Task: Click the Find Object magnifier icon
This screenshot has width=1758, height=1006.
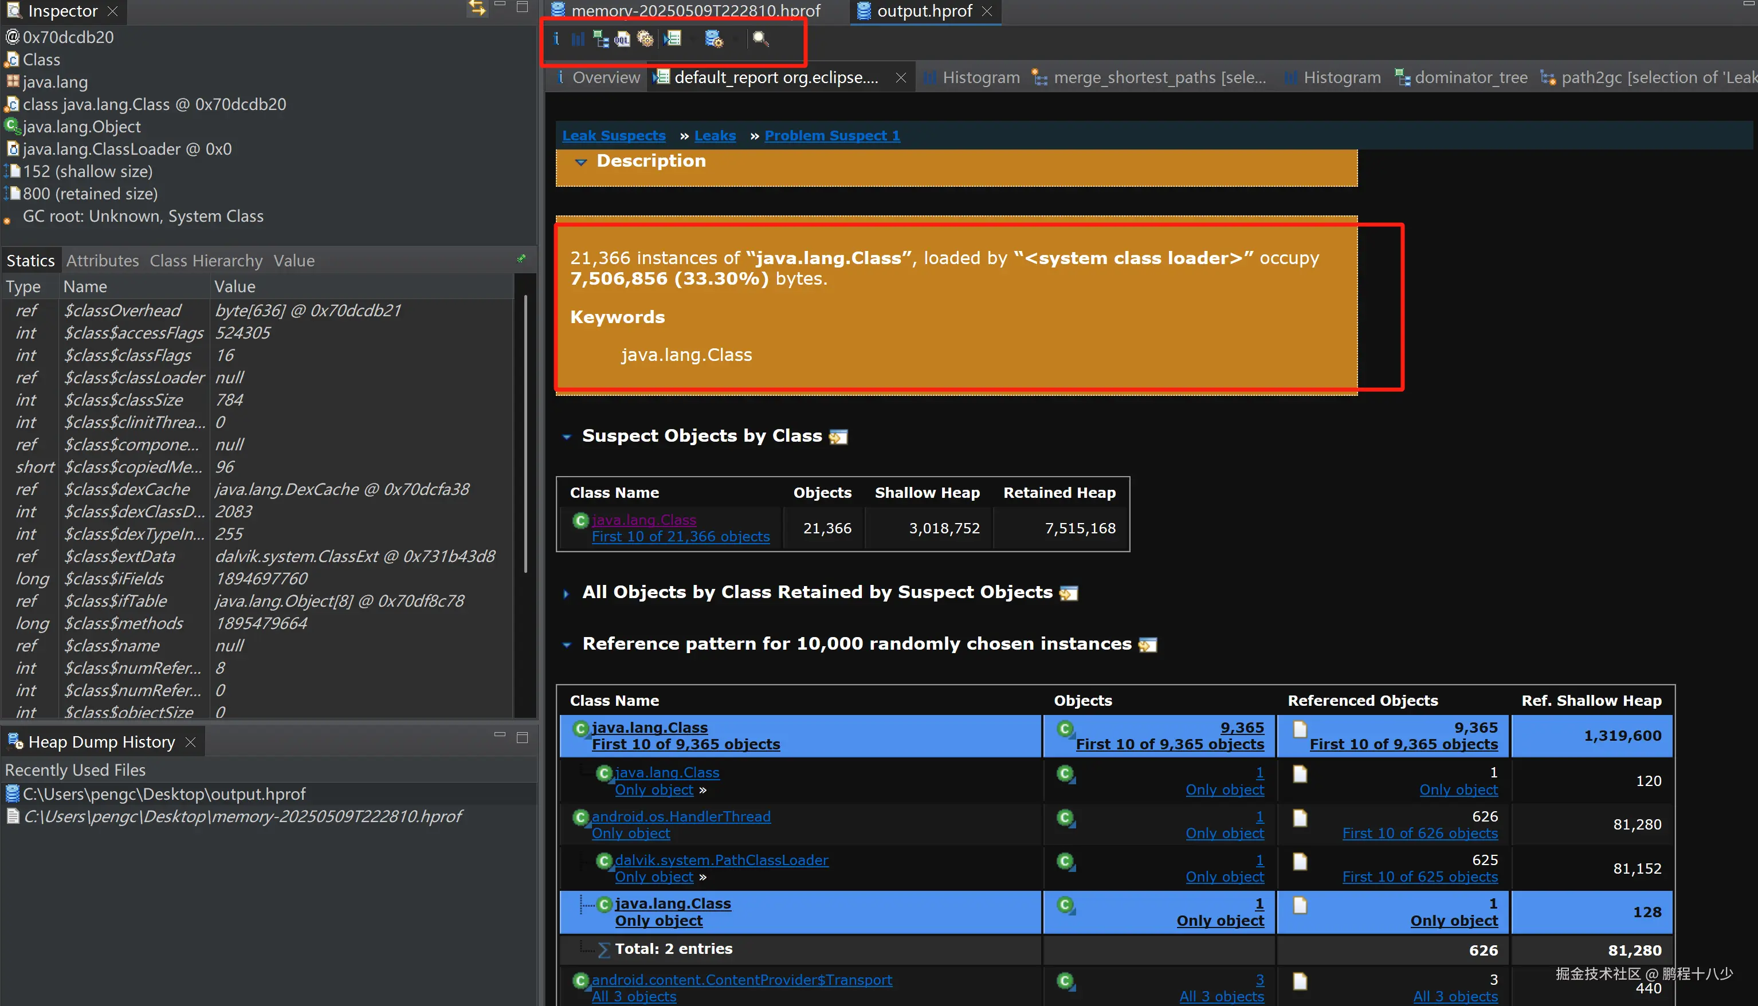Action: 760,39
